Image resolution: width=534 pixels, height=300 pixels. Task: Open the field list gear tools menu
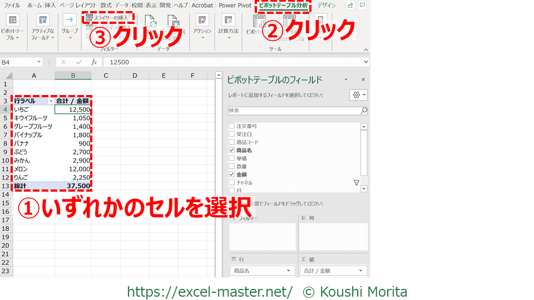(358, 95)
